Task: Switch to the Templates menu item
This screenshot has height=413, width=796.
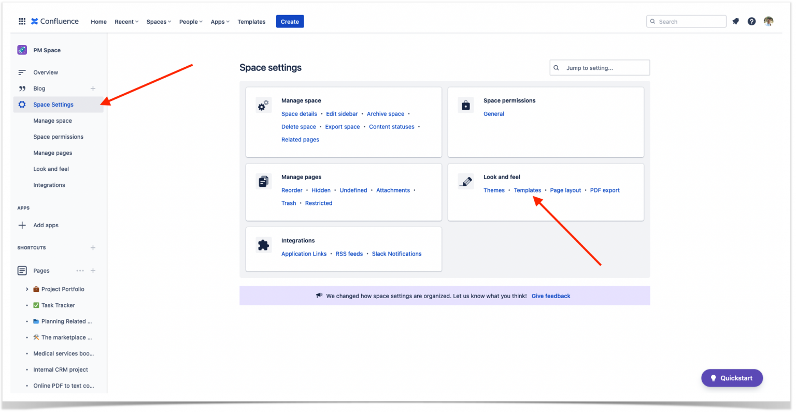Action: (251, 22)
